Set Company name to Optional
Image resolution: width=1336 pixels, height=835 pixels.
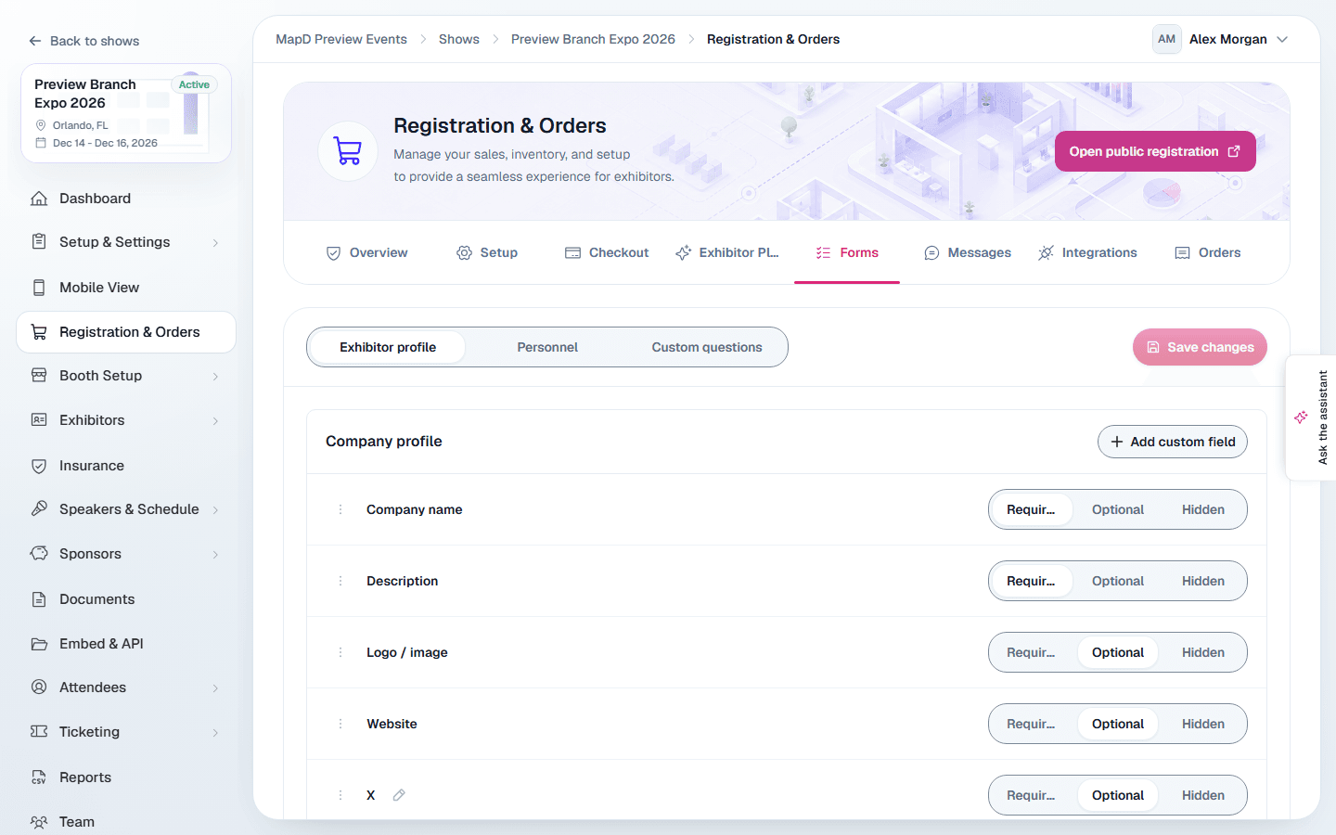[x=1118, y=509]
